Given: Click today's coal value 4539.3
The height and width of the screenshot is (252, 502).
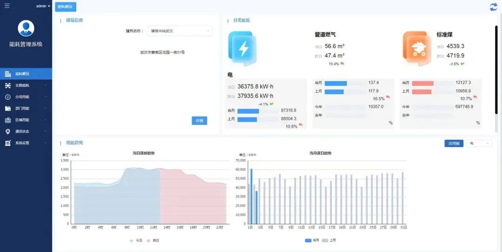Looking at the screenshot, I should tap(455, 46).
